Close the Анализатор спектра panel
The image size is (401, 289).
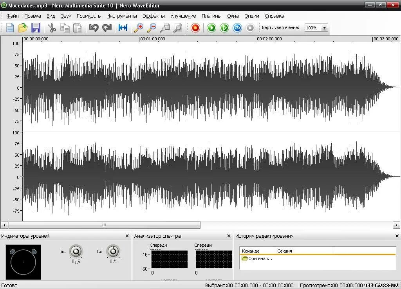[x=229, y=236]
